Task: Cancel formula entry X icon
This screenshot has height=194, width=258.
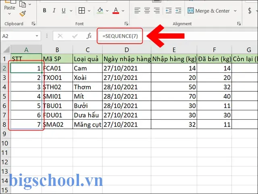Action: point(60,36)
